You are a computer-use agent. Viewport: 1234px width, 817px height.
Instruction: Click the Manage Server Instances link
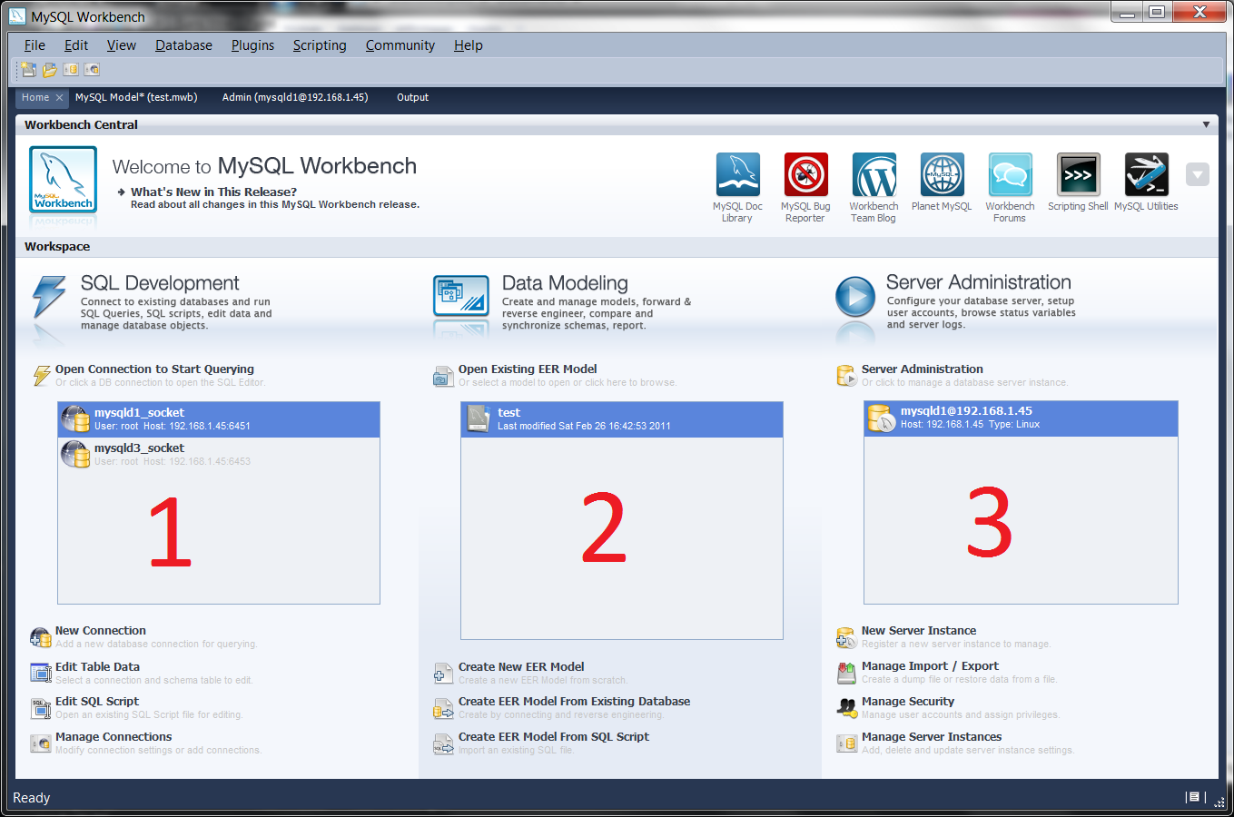932,737
